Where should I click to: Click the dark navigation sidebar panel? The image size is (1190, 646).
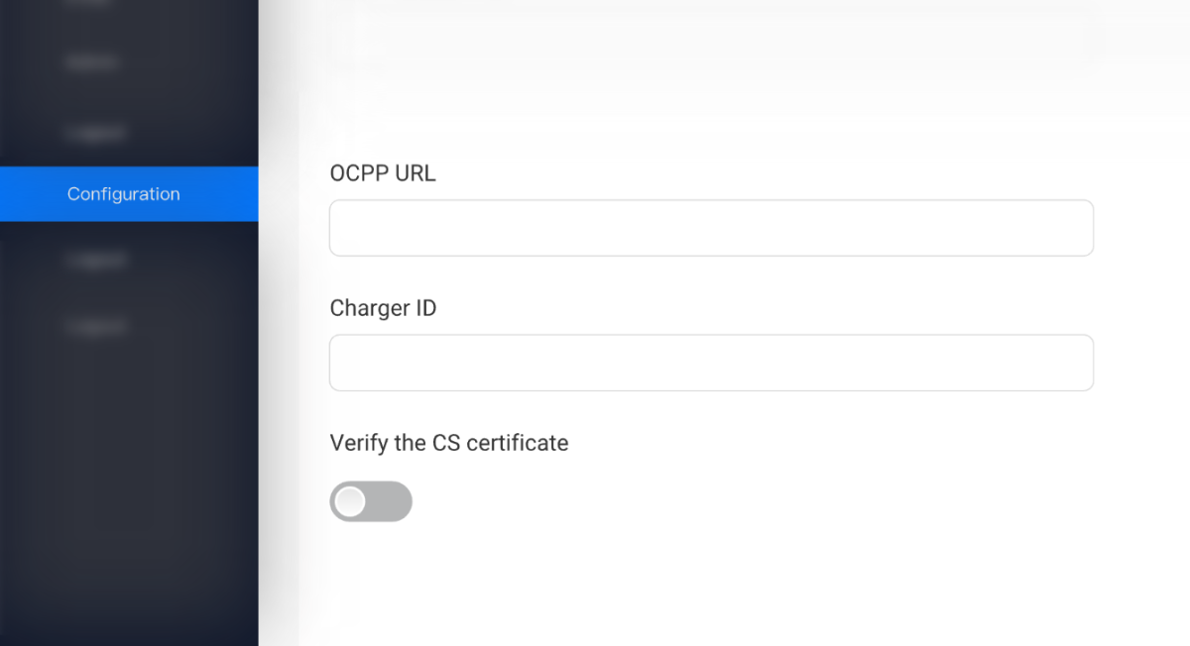click(x=129, y=446)
